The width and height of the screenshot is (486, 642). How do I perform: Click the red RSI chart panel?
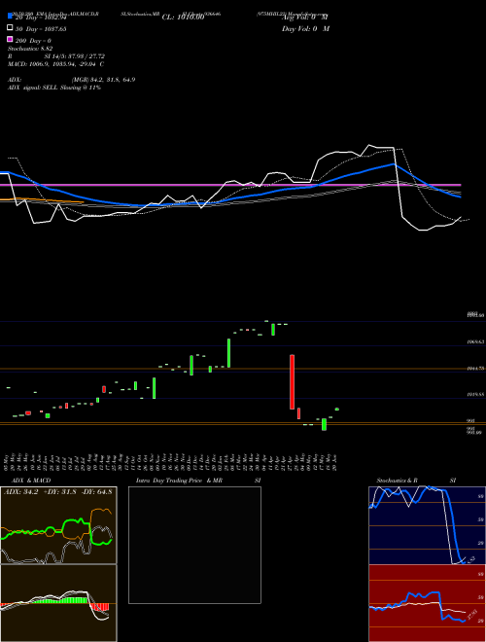(x=427, y=603)
